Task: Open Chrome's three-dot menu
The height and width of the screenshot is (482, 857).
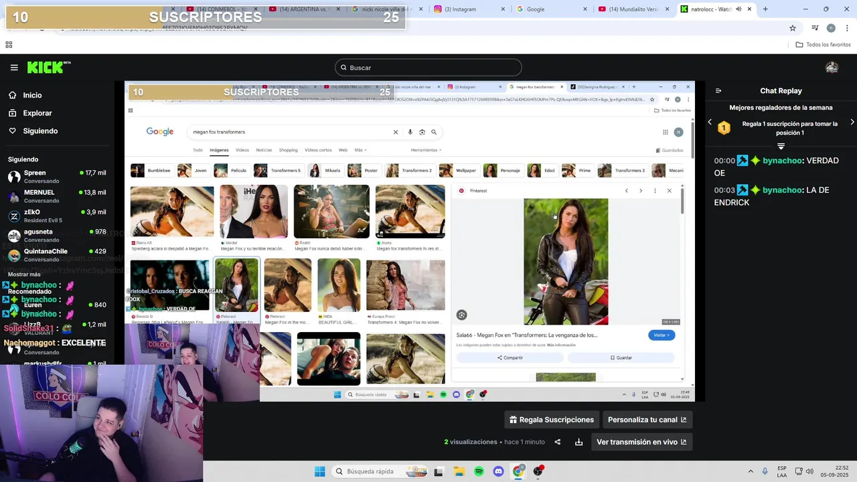Action: point(848,28)
